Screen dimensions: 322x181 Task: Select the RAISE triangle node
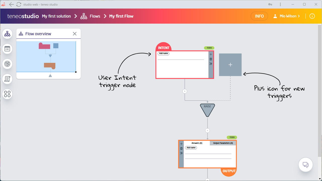(x=207, y=109)
